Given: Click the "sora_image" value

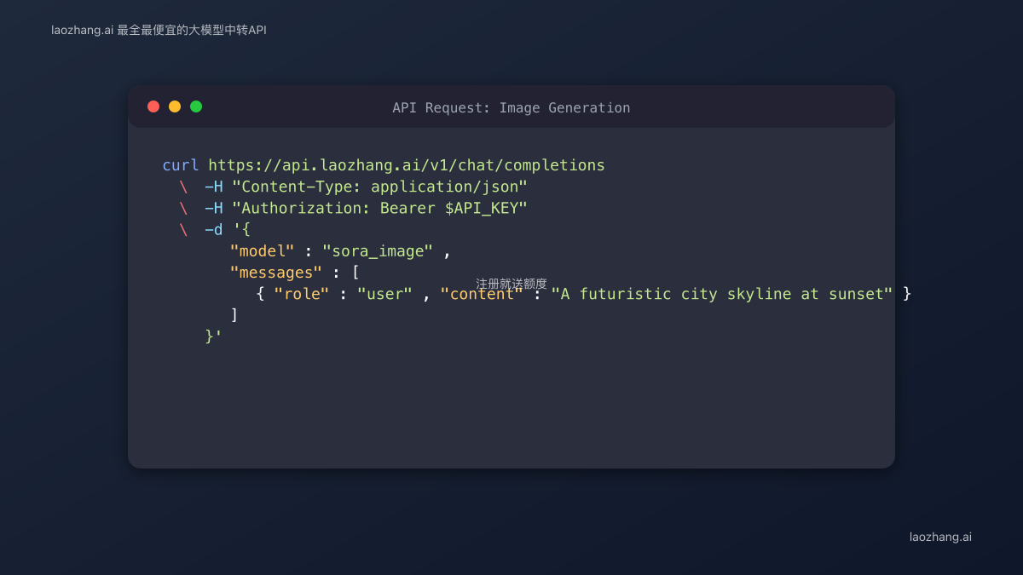Looking at the screenshot, I should (x=378, y=250).
